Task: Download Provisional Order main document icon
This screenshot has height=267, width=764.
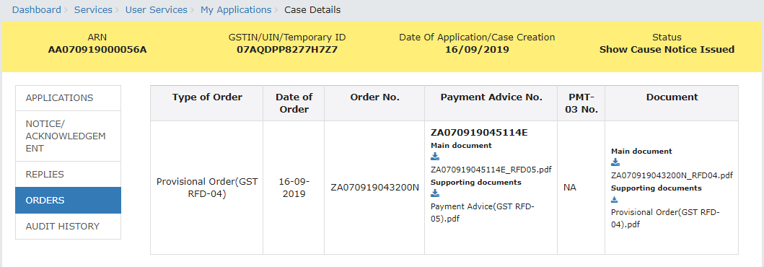Action: point(615,162)
